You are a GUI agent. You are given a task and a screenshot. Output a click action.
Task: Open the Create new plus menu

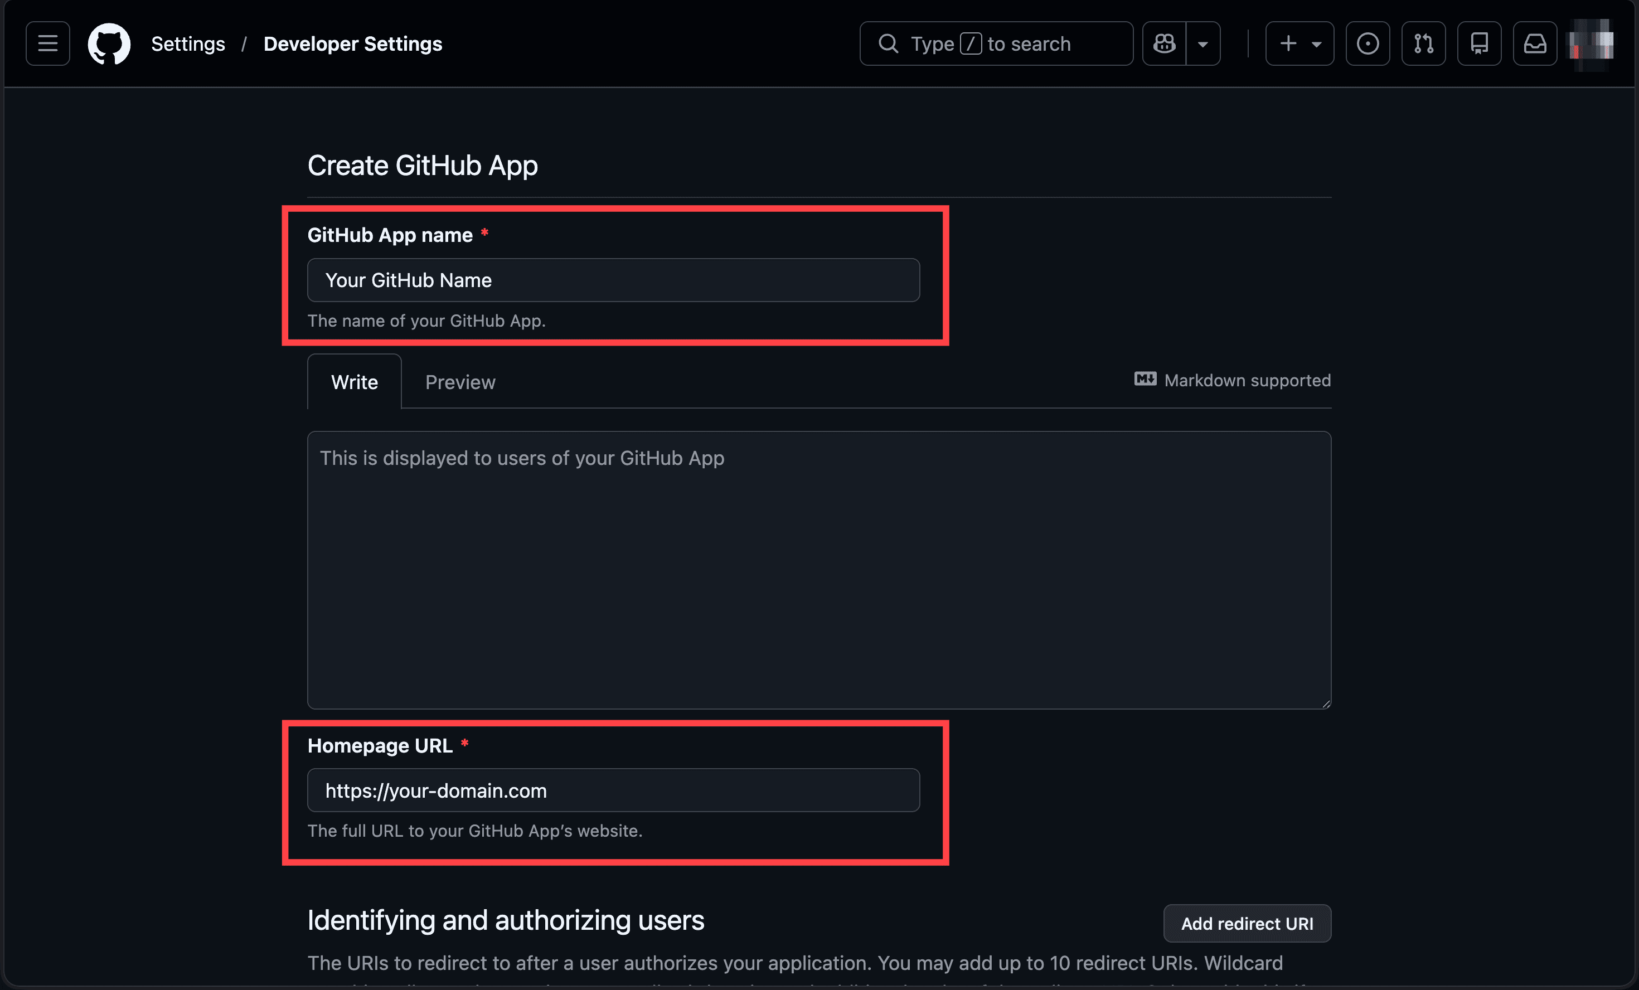[x=1299, y=44]
